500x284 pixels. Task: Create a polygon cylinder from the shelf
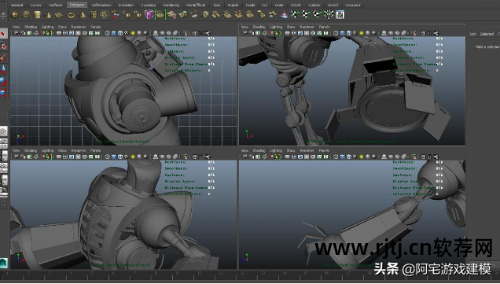tap(38, 15)
